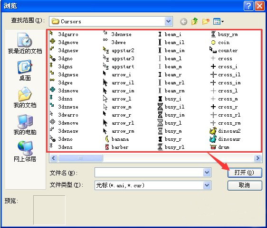This screenshot has height=228, width=267.
Task: Click the title bar help question button
Action: point(248,6)
